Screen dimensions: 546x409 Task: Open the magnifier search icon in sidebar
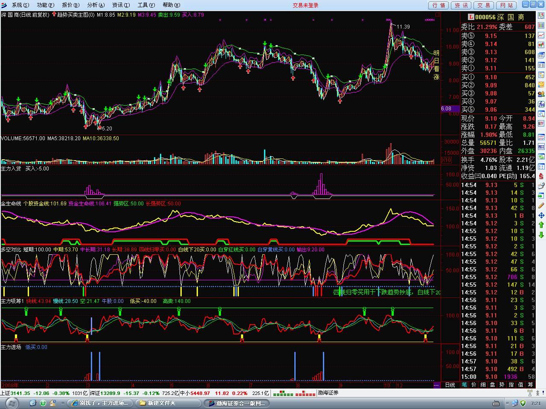click(x=541, y=113)
